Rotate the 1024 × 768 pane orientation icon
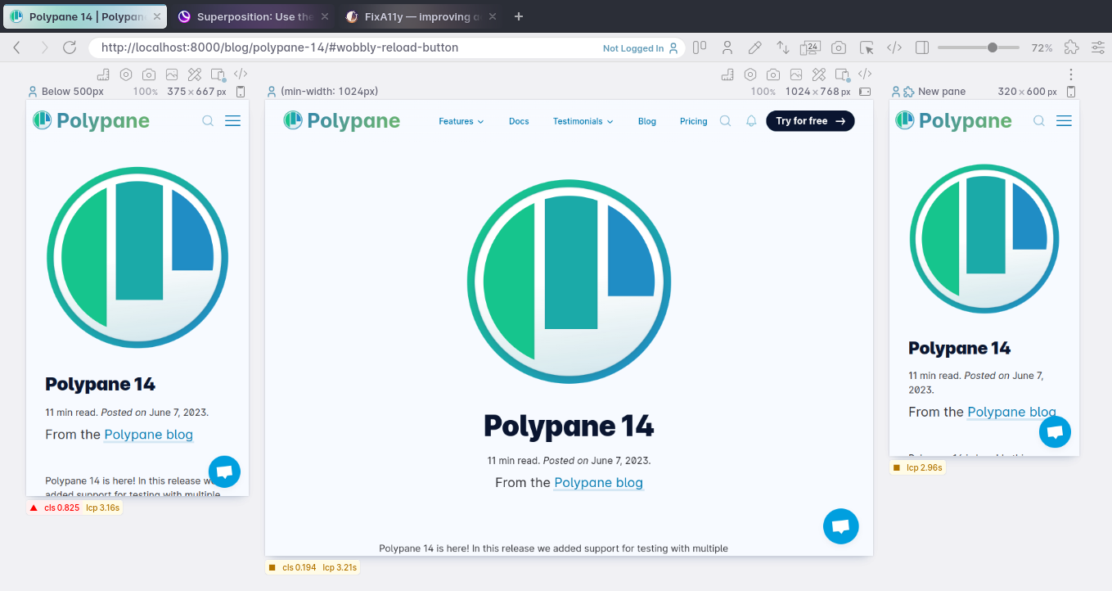The height and width of the screenshot is (591, 1112). tap(865, 92)
